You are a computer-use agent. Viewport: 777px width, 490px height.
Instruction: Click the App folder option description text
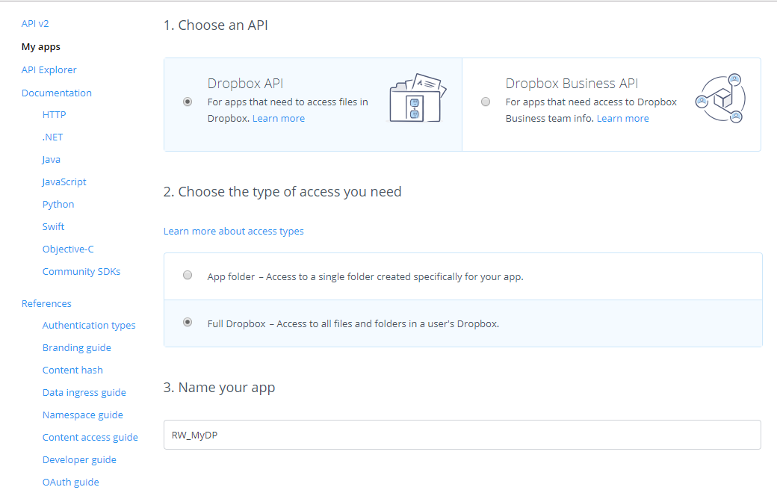365,277
